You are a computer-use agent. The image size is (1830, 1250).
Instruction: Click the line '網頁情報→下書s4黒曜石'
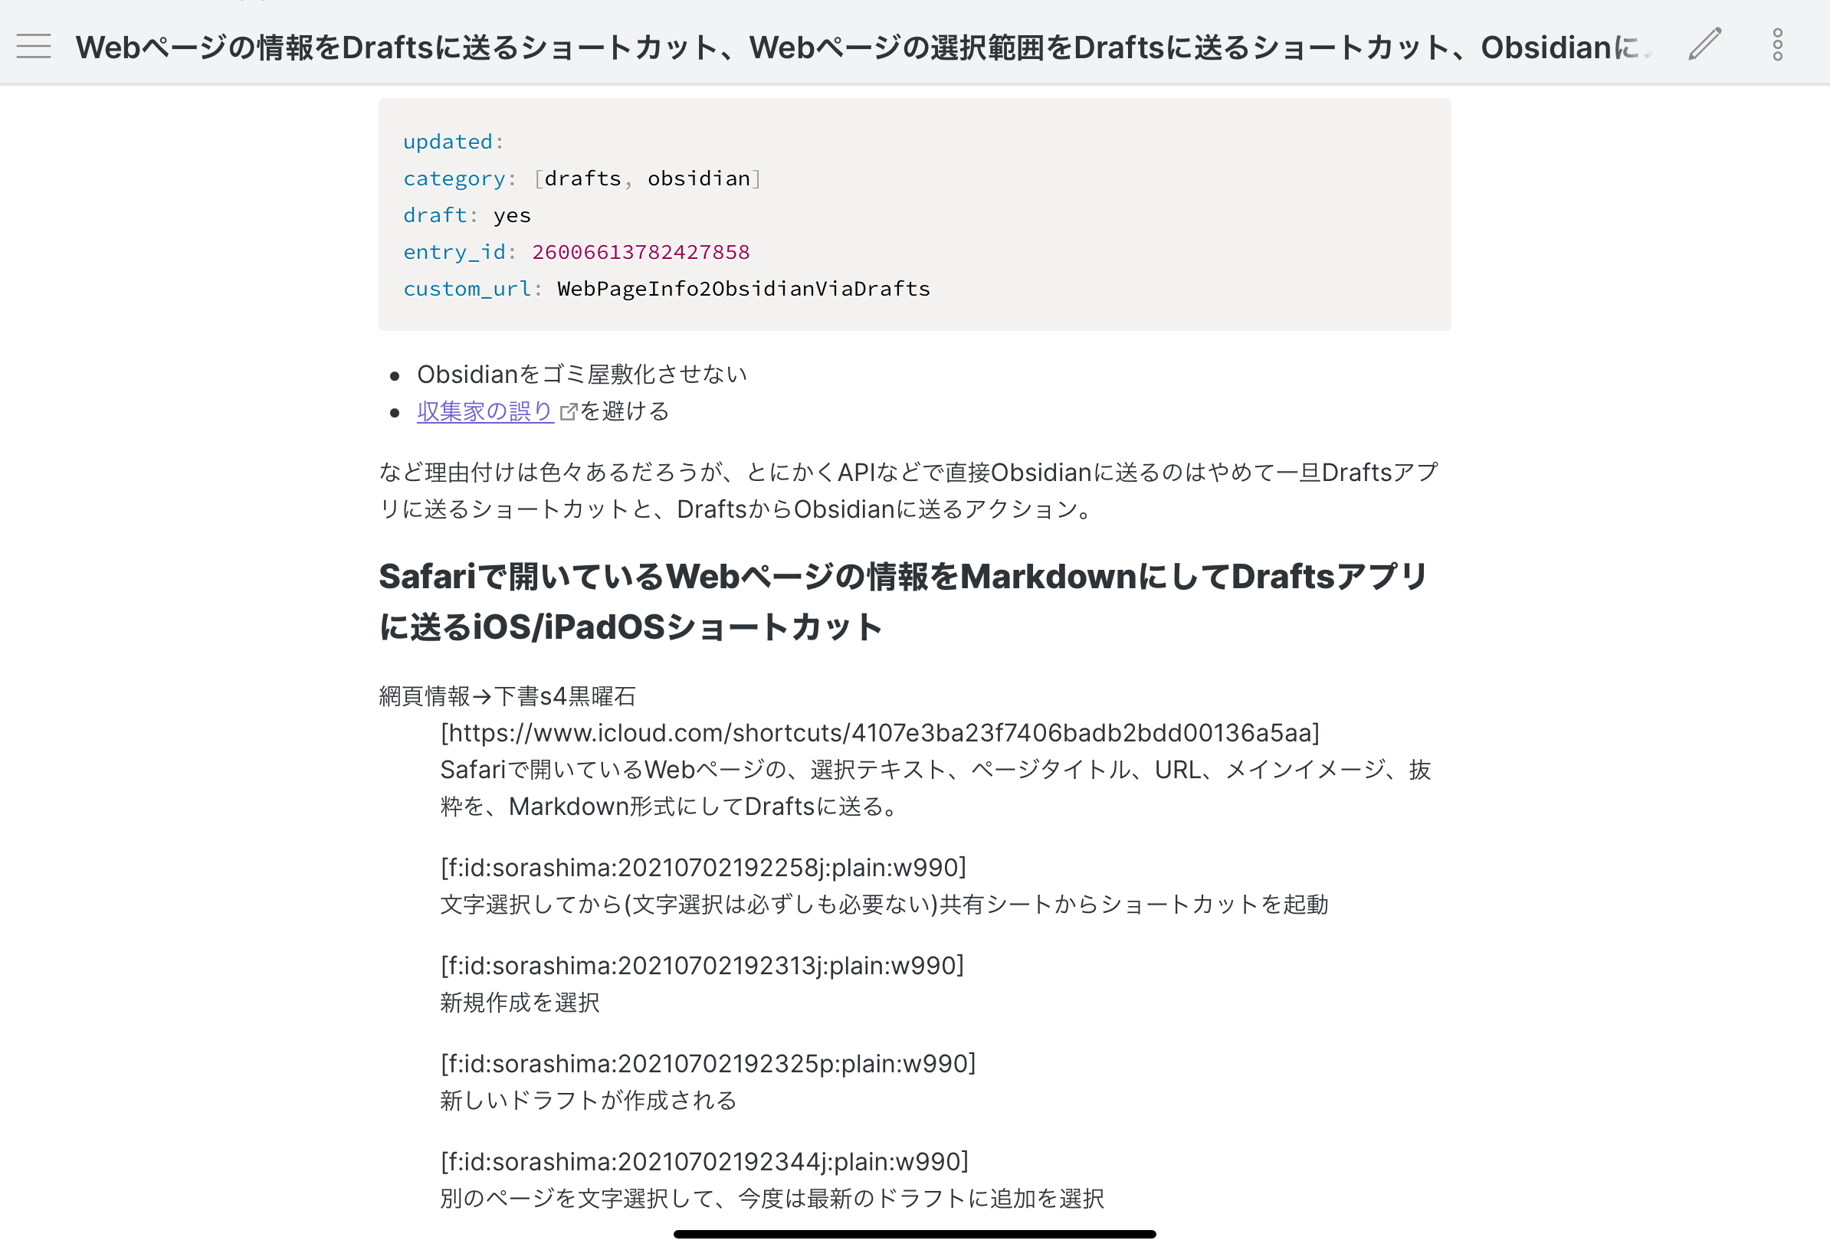(x=507, y=695)
